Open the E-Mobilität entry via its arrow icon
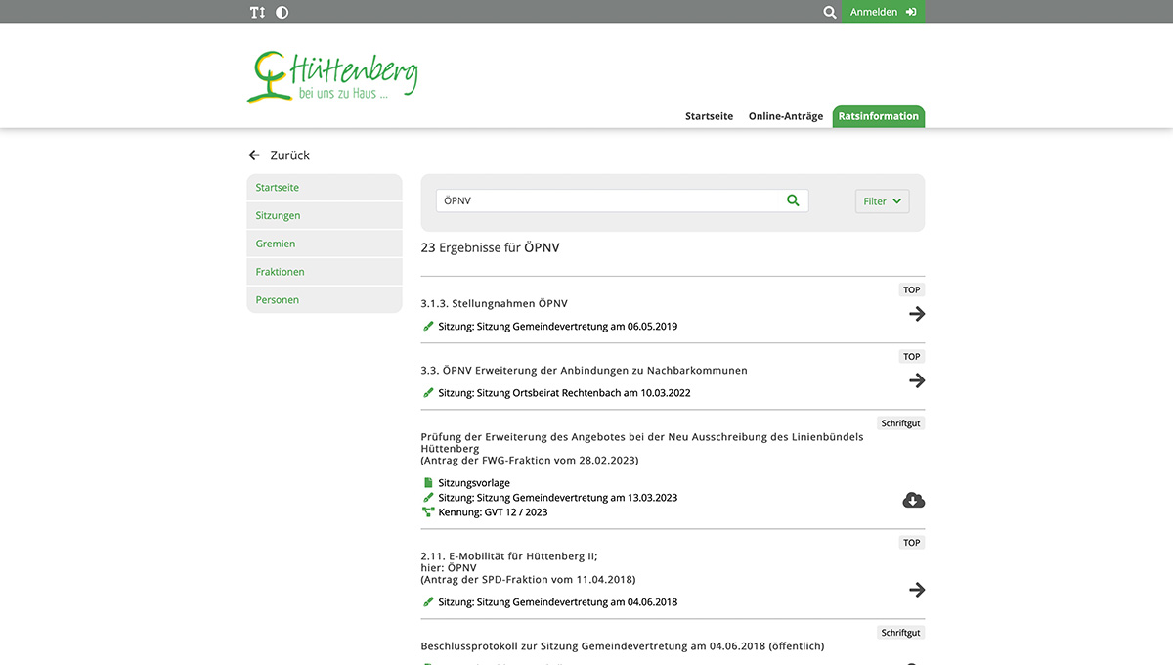 click(916, 589)
